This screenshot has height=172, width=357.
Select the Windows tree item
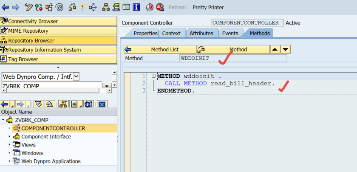[x=32, y=153]
